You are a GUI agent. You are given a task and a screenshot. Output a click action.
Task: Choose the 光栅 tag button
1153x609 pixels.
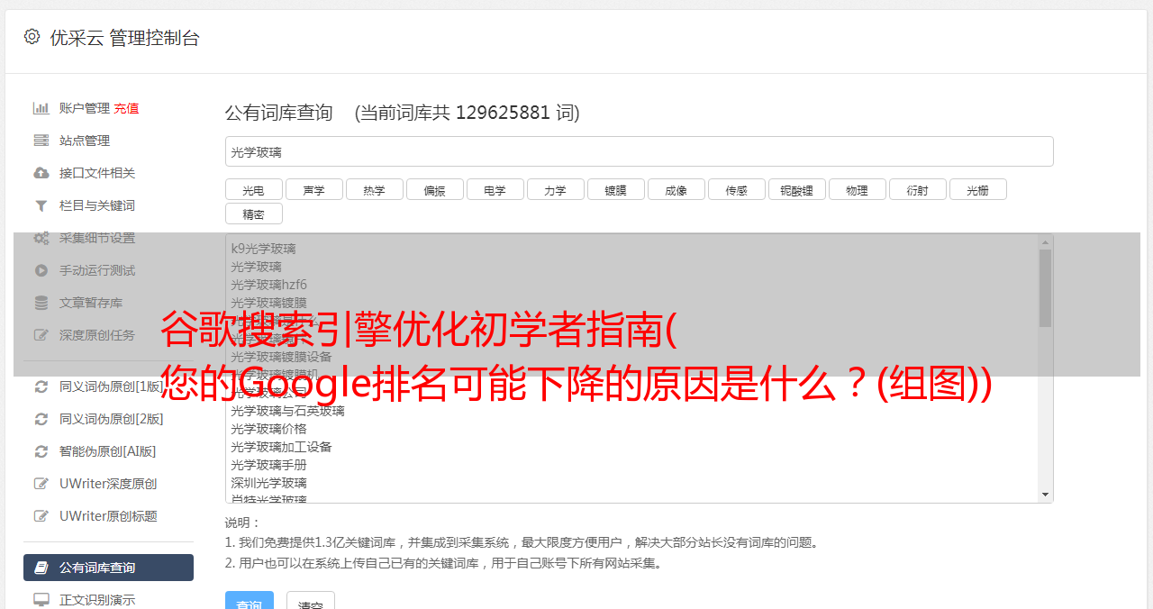pyautogui.click(x=977, y=189)
